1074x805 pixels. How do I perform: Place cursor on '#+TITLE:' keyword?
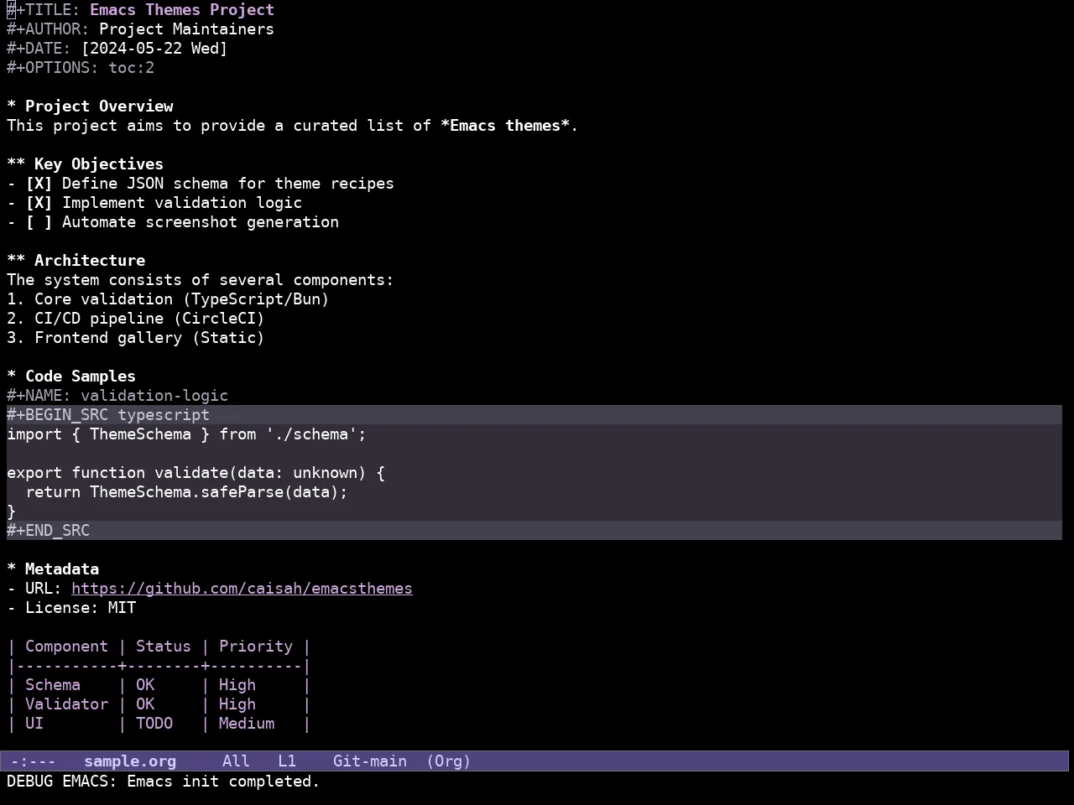(x=44, y=10)
